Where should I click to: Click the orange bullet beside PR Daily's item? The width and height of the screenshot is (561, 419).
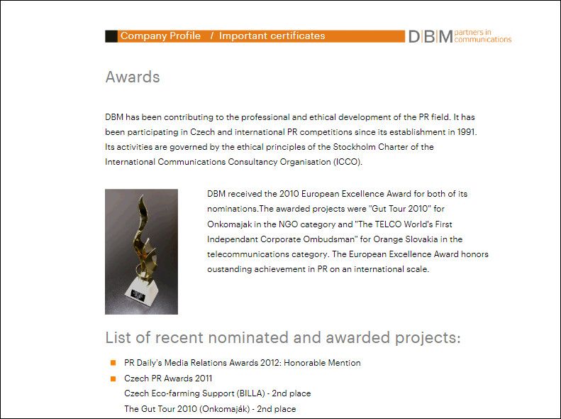pyautogui.click(x=113, y=363)
